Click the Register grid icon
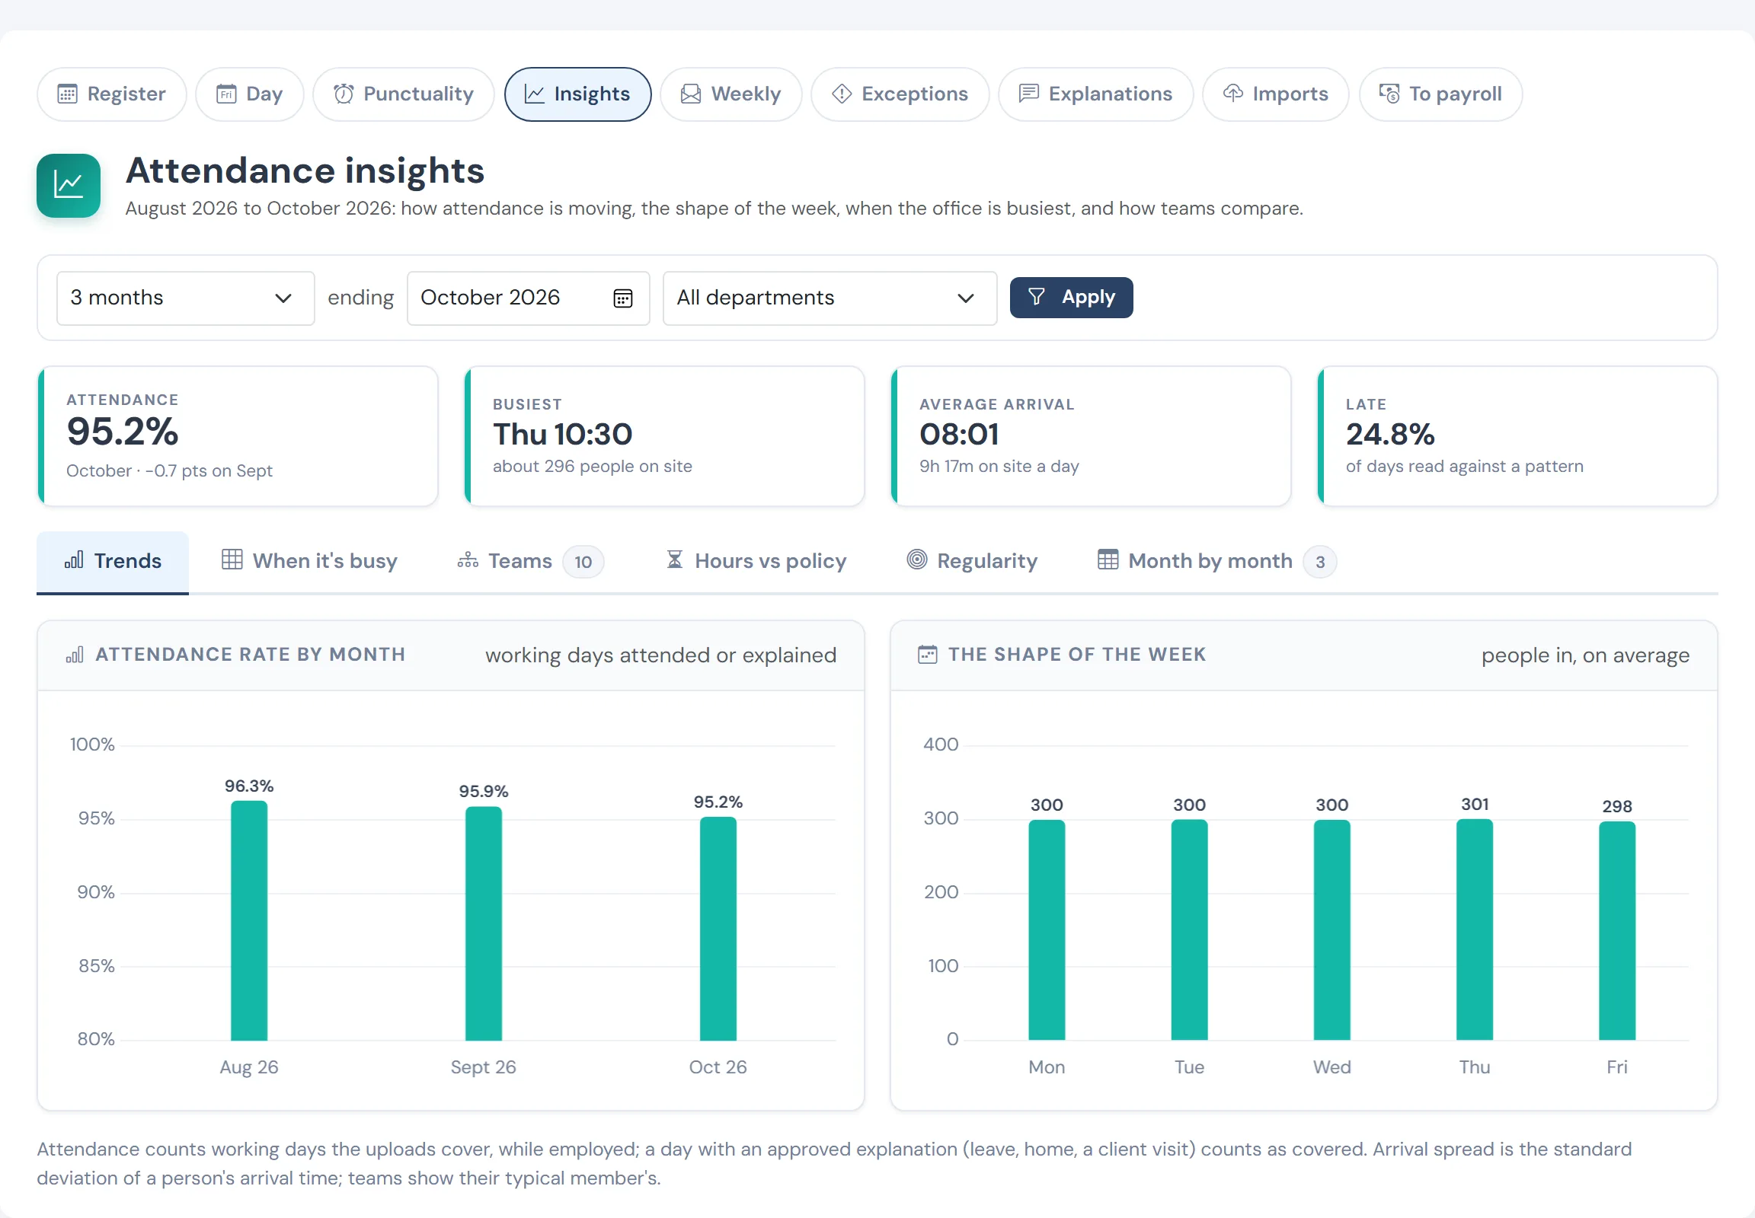 pyautogui.click(x=67, y=94)
